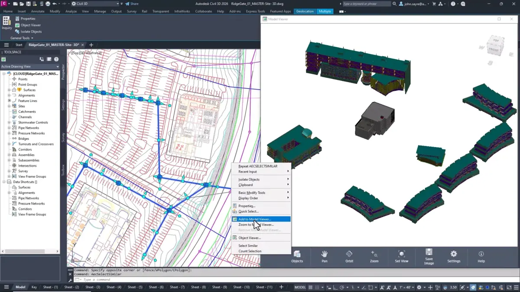Toggle MODEL space button in status bar
Screen dimensions: 520x292
pos(300,287)
